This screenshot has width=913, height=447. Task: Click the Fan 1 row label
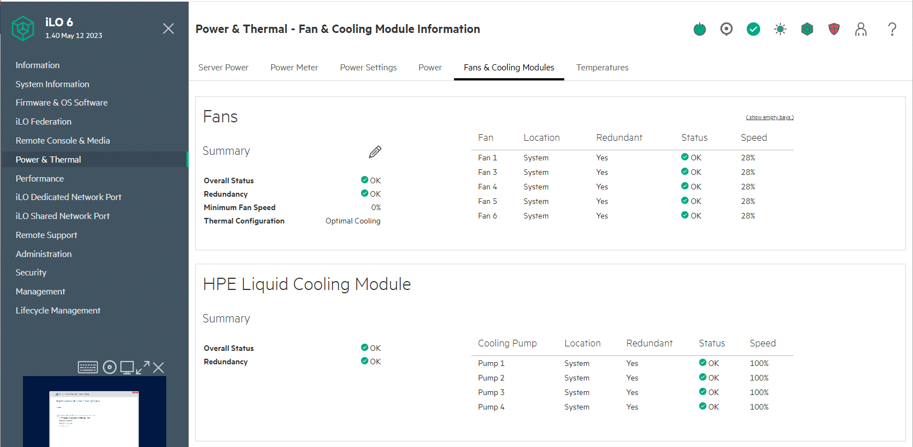coord(488,158)
